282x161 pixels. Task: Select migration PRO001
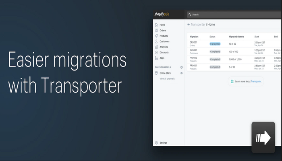[x=193, y=66]
